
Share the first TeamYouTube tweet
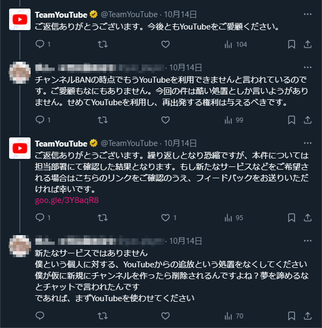[x=308, y=44]
